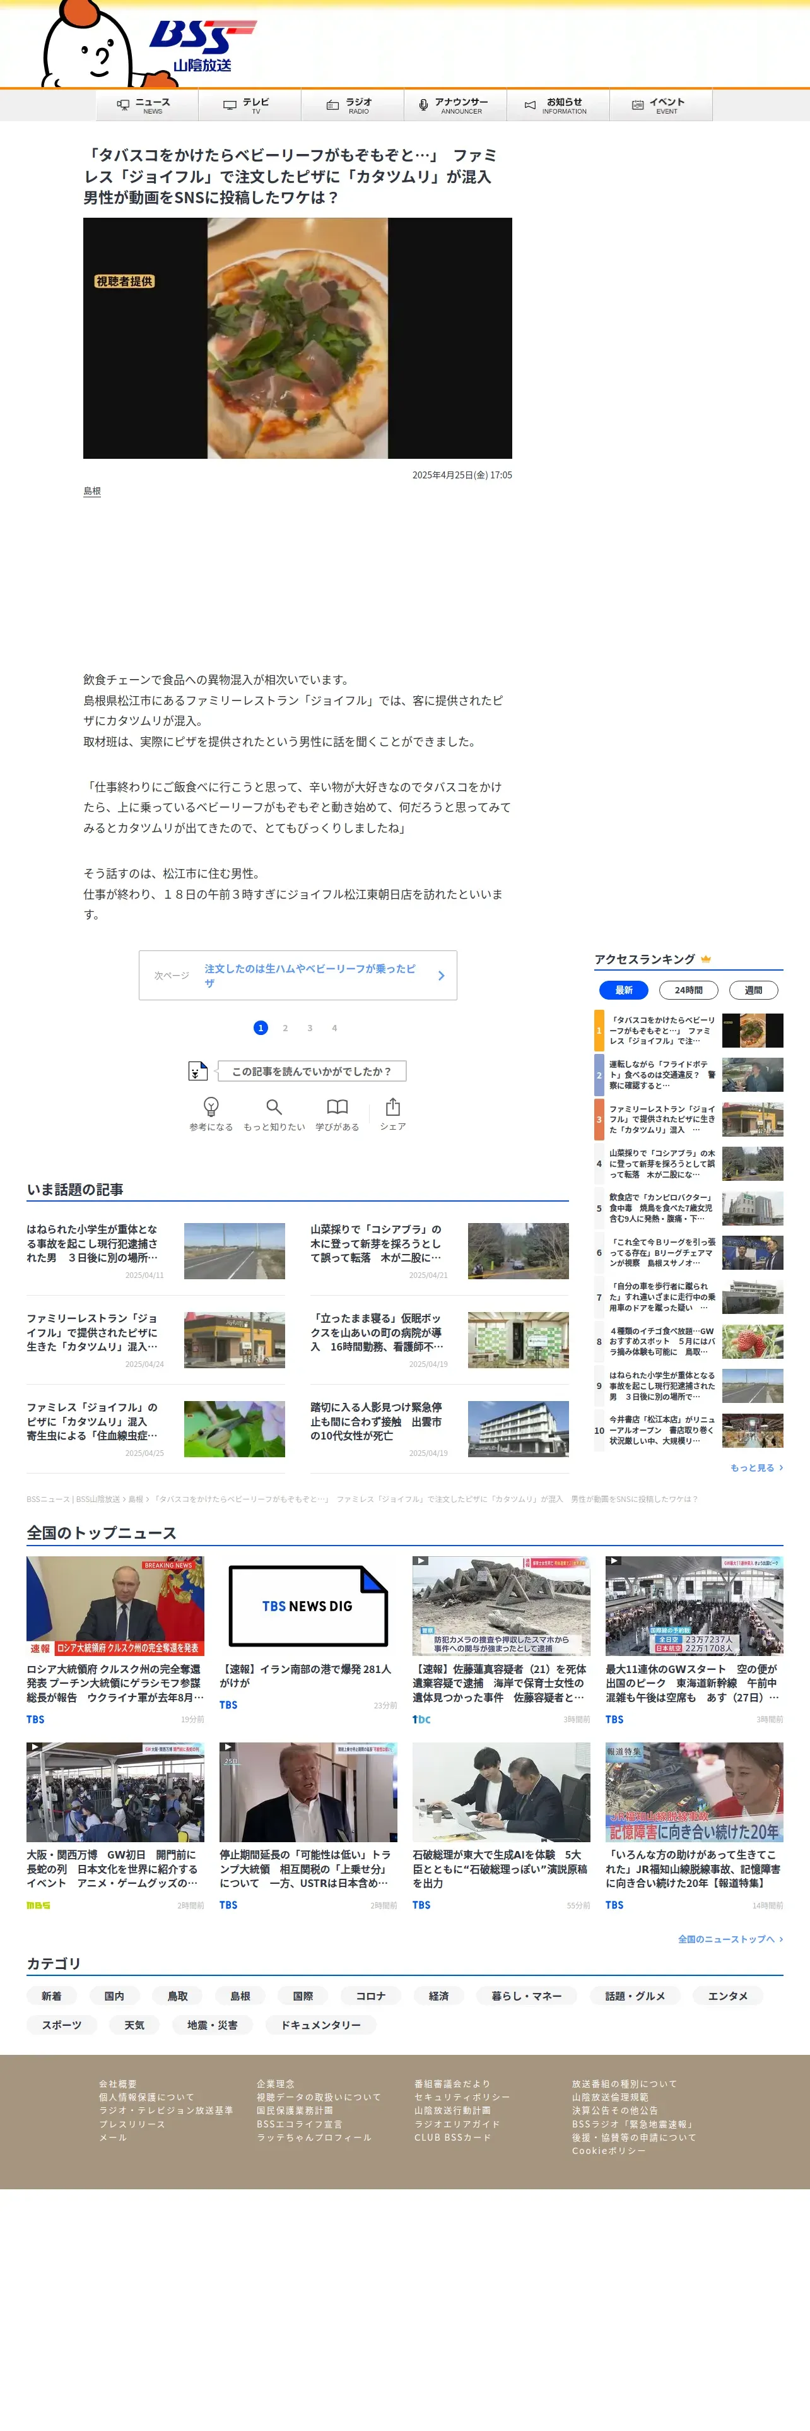Click もっと見る below the ranking

[x=756, y=1467]
